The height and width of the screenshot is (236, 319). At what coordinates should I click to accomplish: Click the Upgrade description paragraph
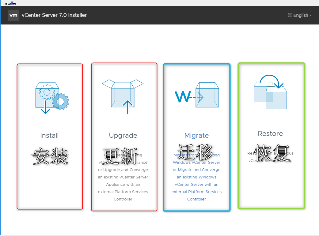click(x=123, y=177)
